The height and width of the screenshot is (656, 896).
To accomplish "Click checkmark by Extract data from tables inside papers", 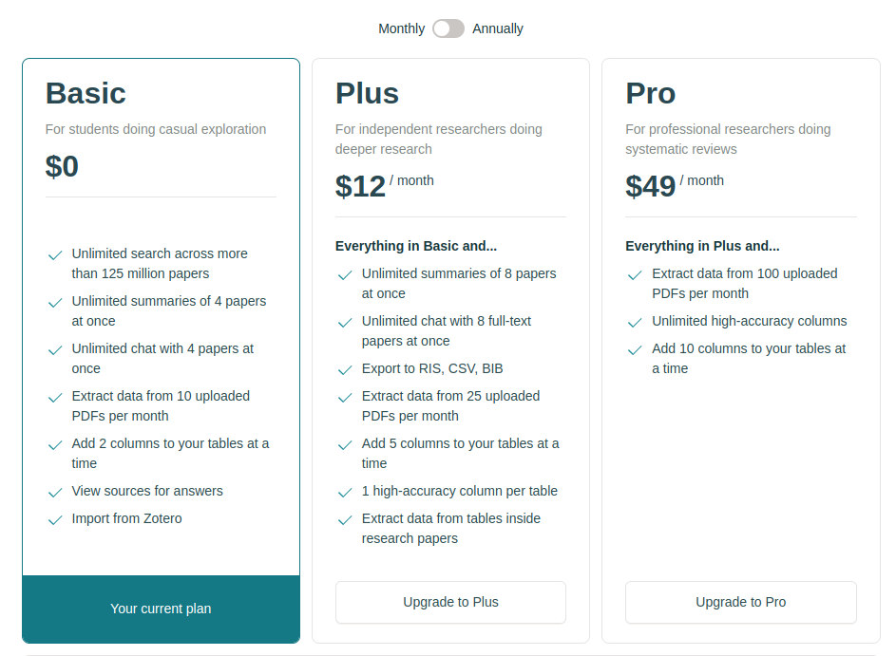I will pyautogui.click(x=345, y=520).
